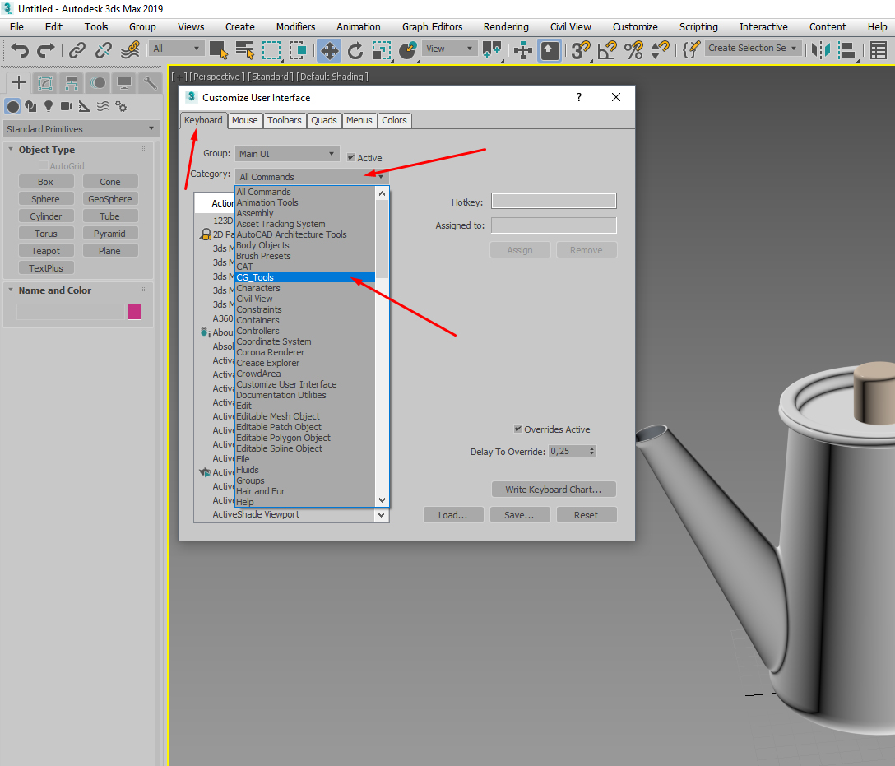Switch to the Mouse tab

[x=244, y=120]
